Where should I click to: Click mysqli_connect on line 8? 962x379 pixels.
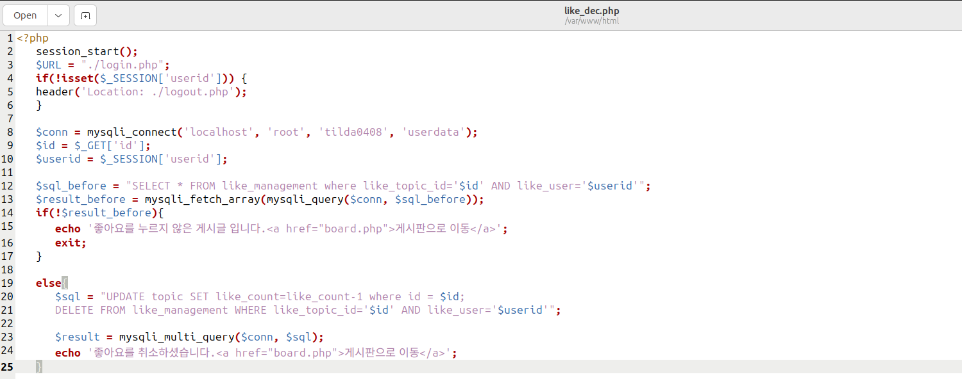(131, 132)
